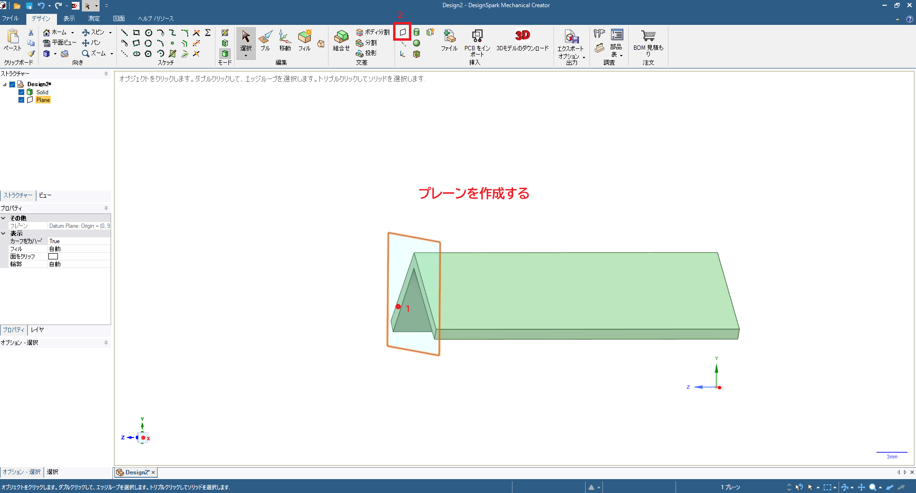Click the Plane creation tool icon
This screenshot has width=916, height=493.
[403, 32]
